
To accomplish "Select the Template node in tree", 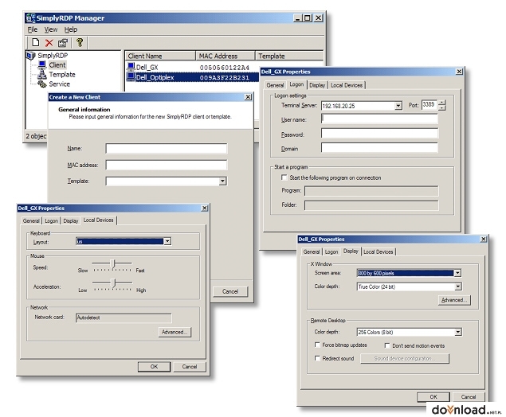I will 62,75.
